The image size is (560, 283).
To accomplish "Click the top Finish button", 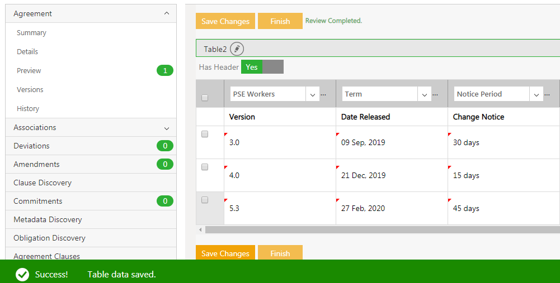I will (x=280, y=21).
